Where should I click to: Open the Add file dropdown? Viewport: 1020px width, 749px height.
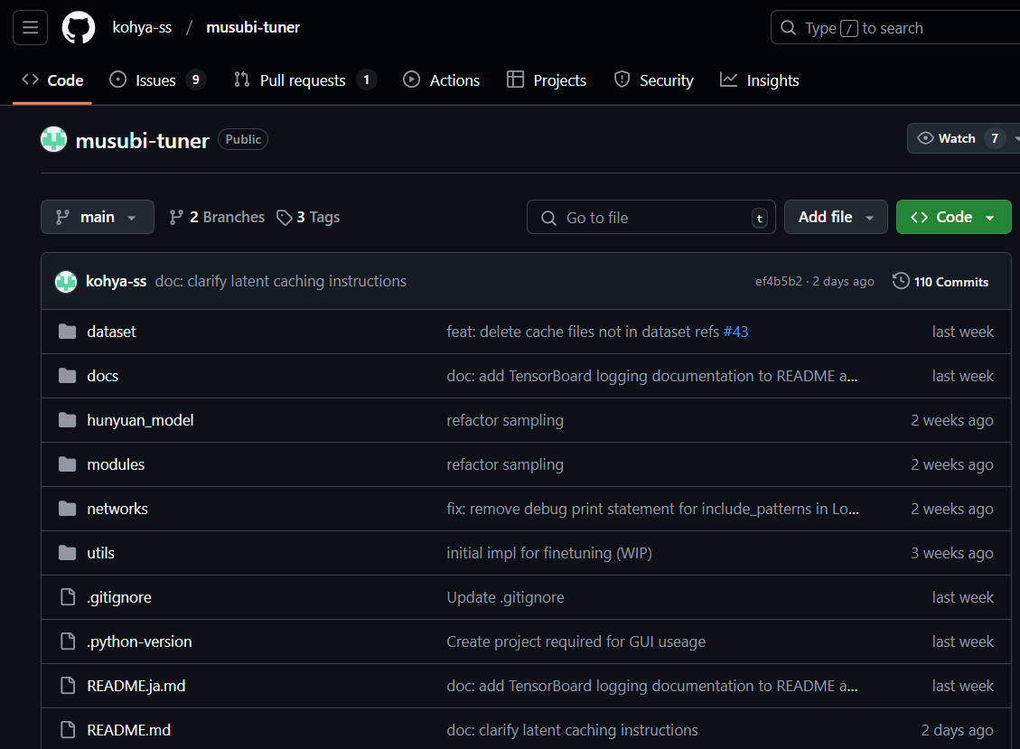point(836,217)
